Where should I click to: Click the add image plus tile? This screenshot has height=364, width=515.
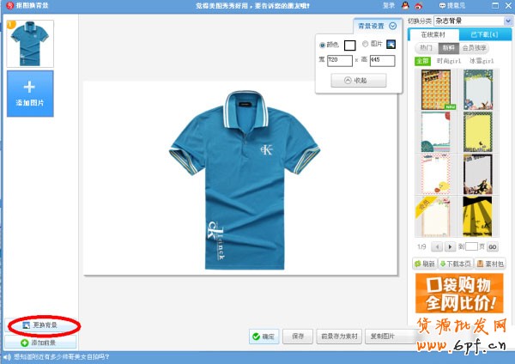[x=30, y=94]
